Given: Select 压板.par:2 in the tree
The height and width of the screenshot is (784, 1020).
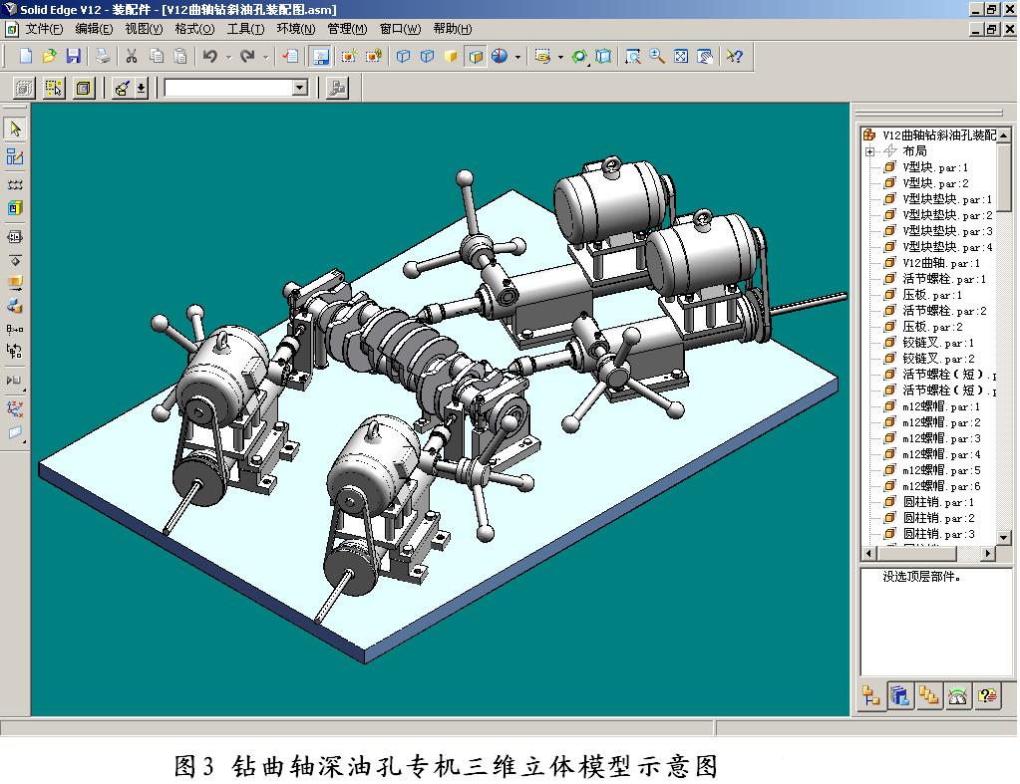Looking at the screenshot, I should point(932,327).
